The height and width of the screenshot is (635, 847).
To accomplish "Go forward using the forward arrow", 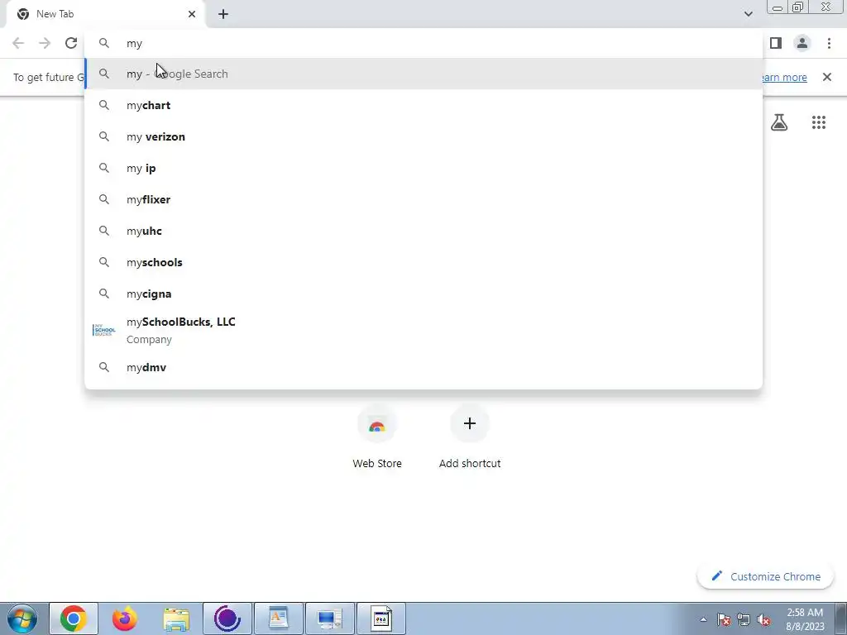I will tap(45, 43).
